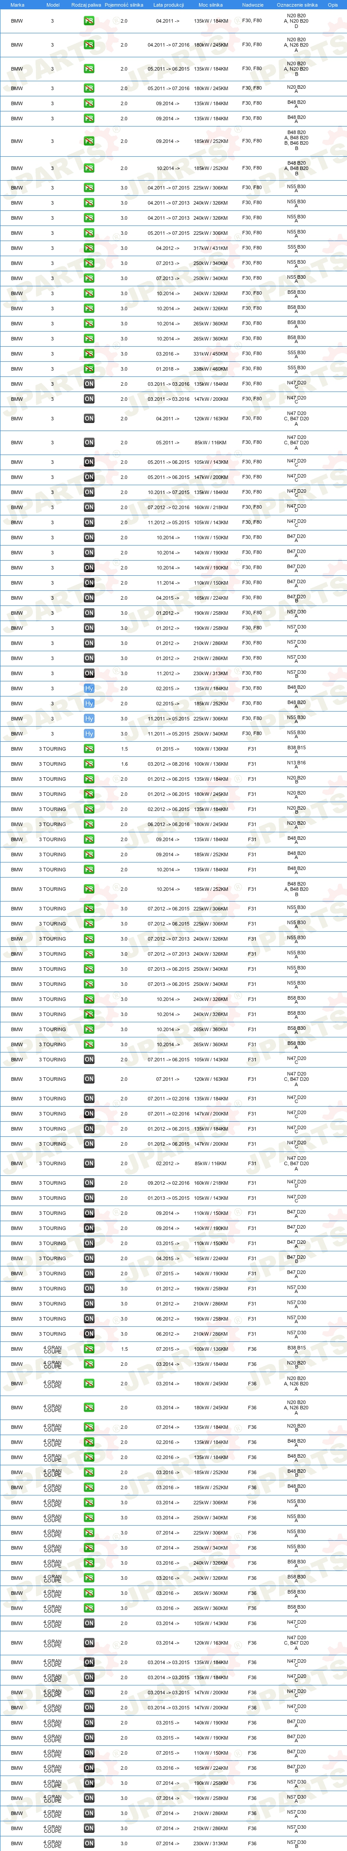Click the petrol icon in the 338kW / 460KM row
This screenshot has width=347, height=1851.
[89, 368]
